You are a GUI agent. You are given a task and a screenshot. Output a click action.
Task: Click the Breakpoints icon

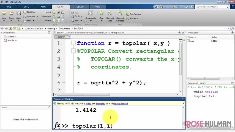(91, 13)
